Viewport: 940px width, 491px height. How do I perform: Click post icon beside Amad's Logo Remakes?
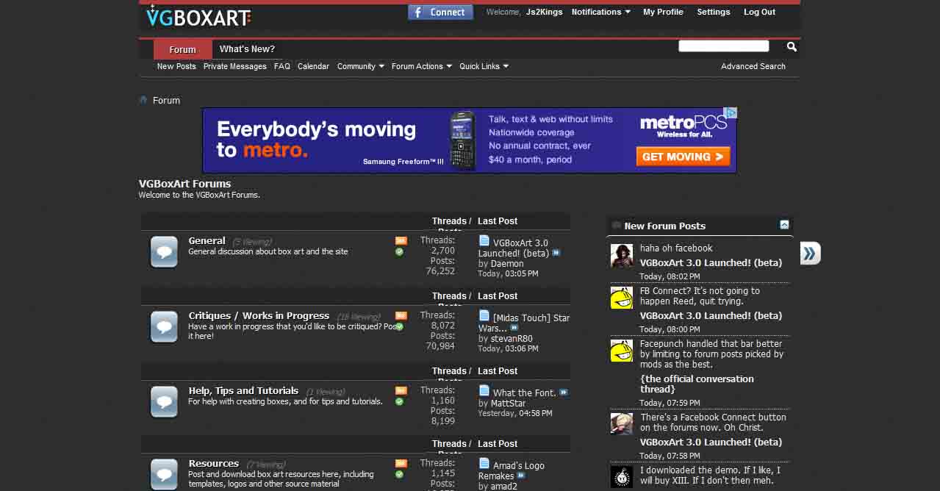tap(484, 463)
